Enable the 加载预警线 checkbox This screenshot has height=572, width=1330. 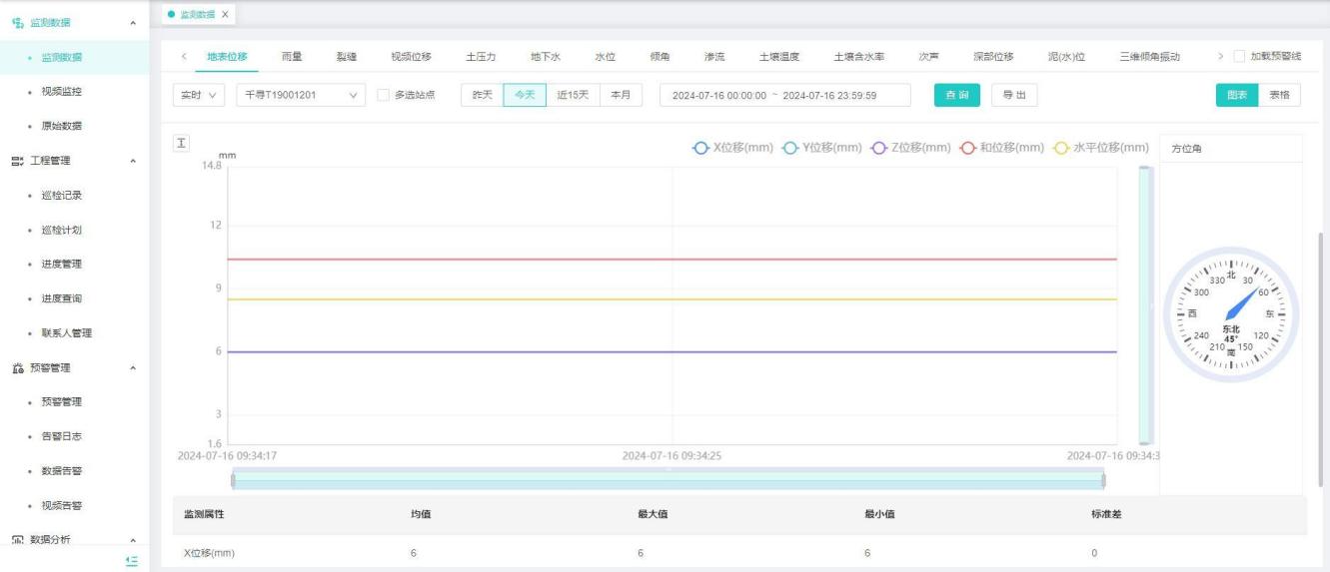pos(1240,57)
